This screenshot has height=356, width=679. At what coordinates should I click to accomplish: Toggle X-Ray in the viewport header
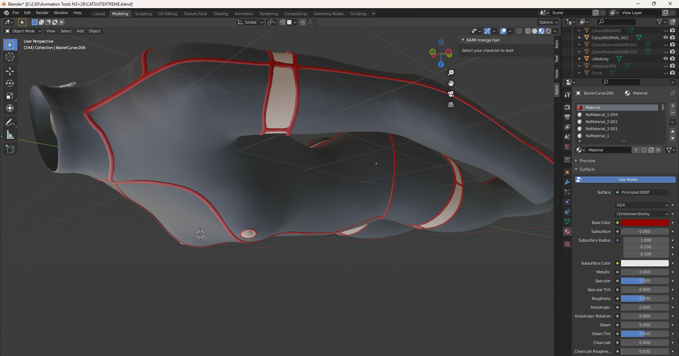coord(519,31)
